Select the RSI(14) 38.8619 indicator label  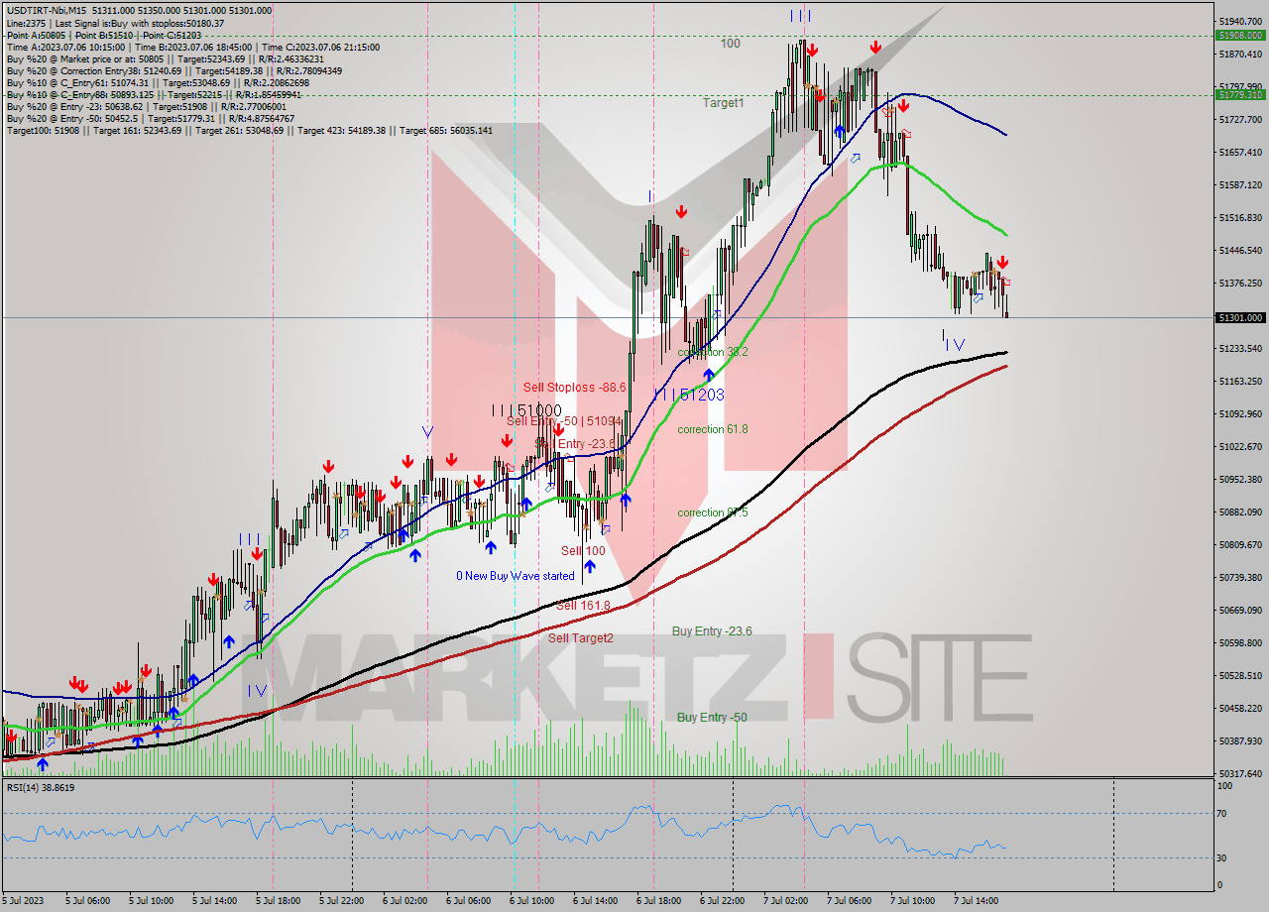(x=41, y=788)
